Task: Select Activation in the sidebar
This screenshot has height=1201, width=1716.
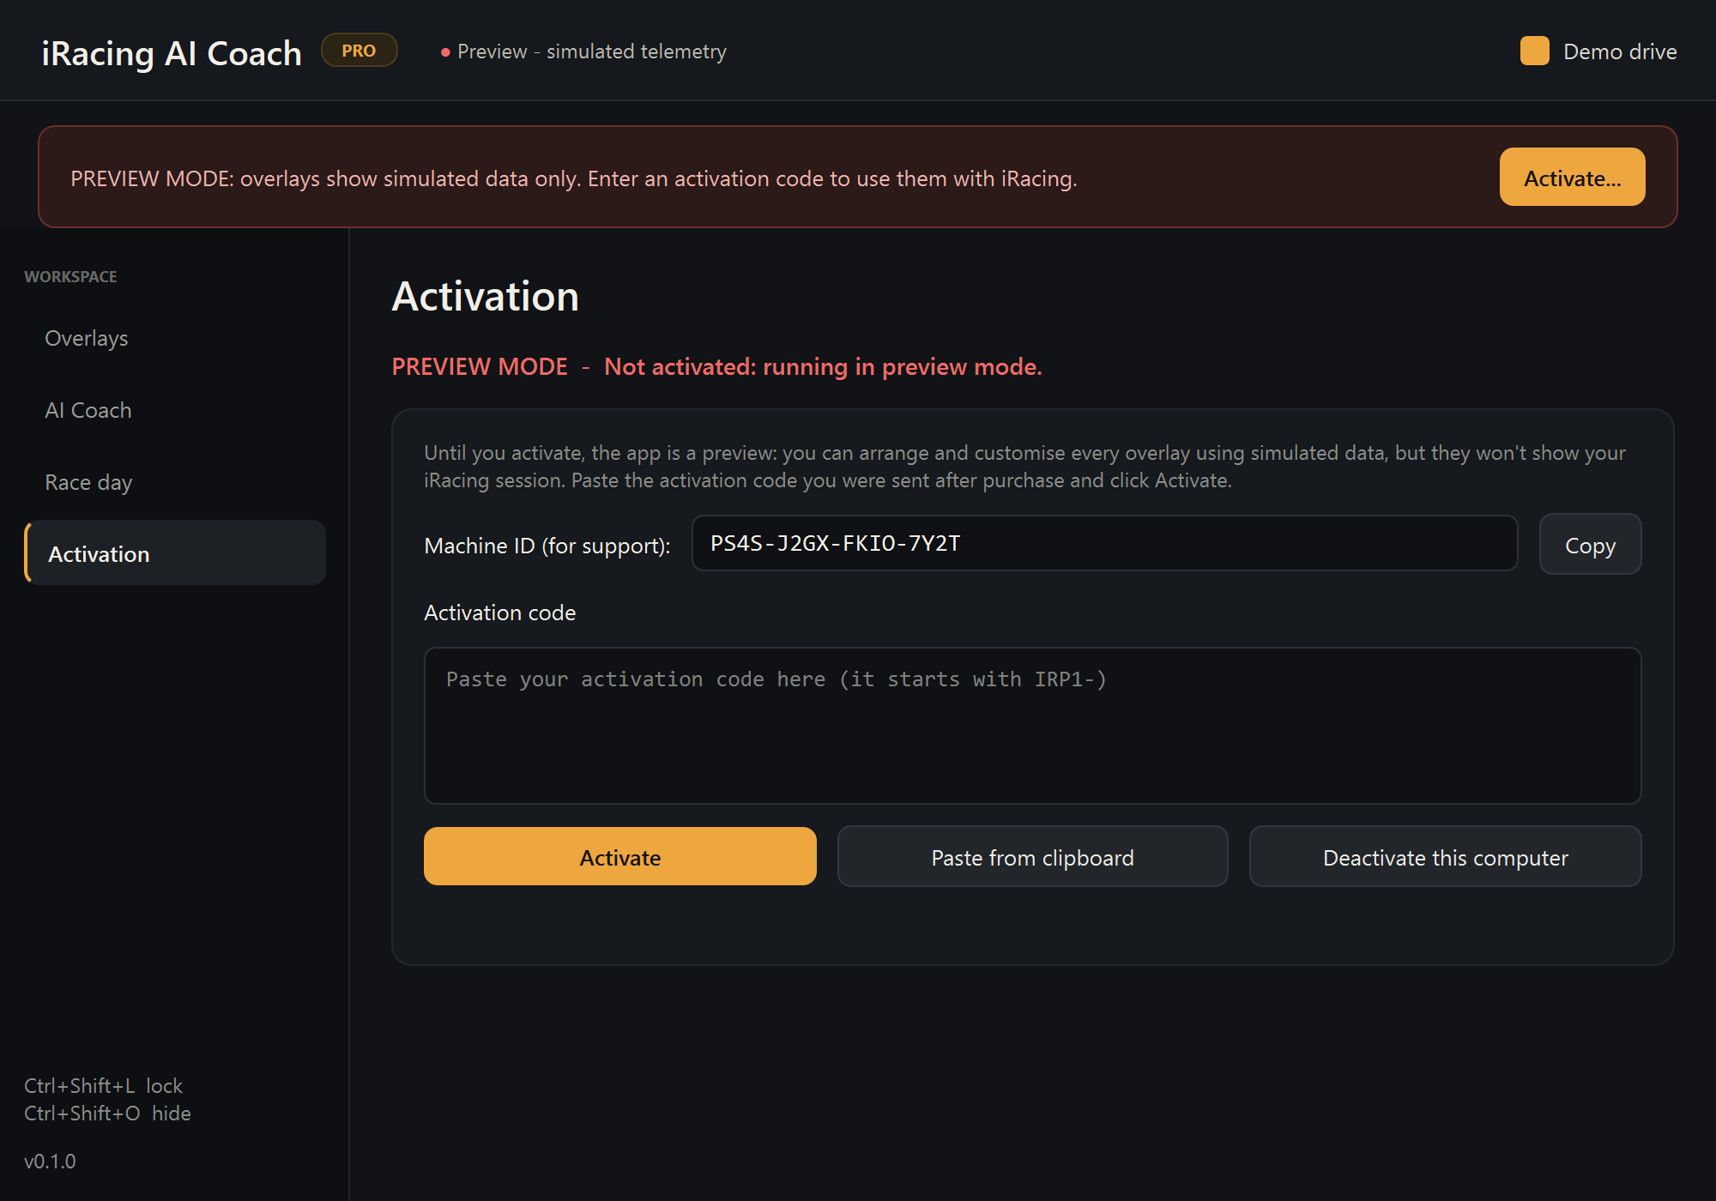Action: click(174, 554)
